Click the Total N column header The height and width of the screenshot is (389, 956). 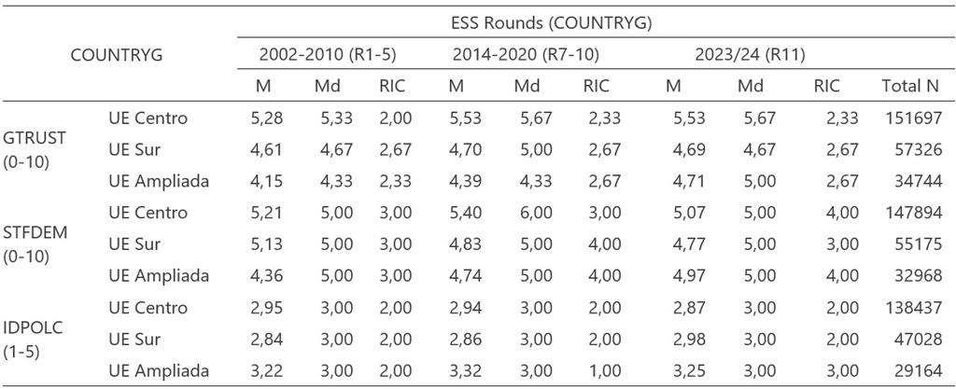point(910,87)
